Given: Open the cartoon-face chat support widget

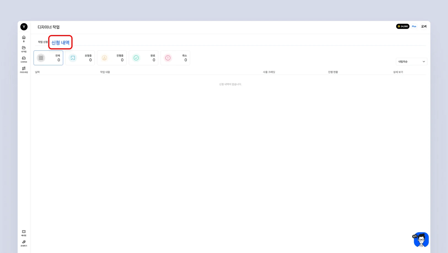Looking at the screenshot, I should coord(421,239).
